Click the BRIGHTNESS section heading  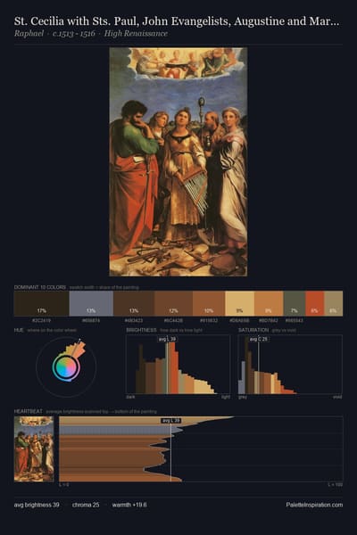point(141,330)
